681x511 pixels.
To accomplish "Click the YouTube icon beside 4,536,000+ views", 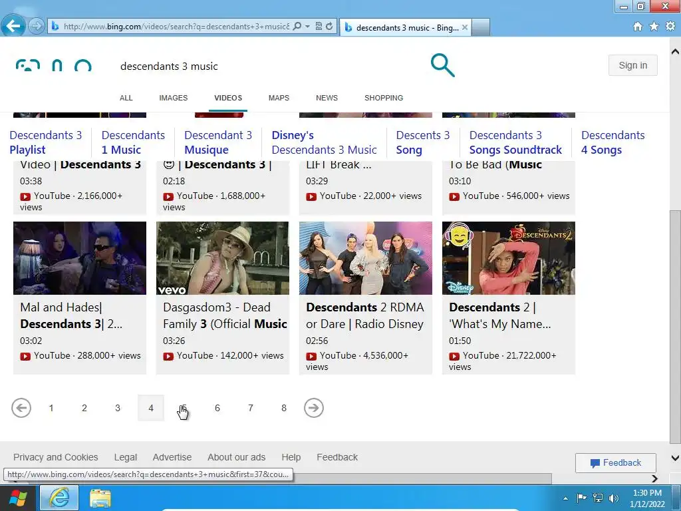I will 311,357.
